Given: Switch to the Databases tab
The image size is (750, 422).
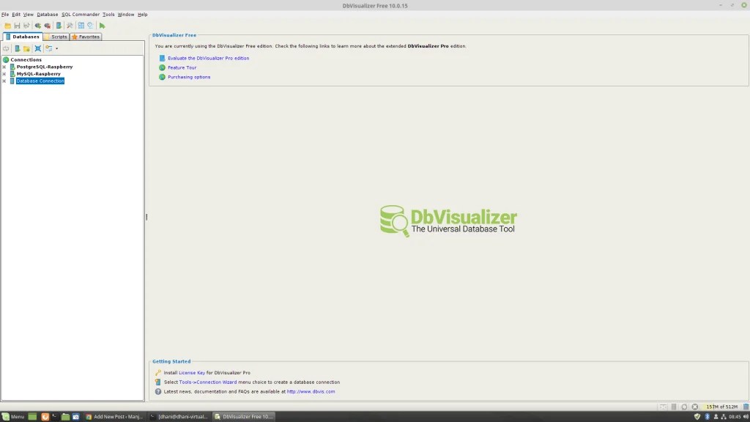Looking at the screenshot, I should (23, 37).
